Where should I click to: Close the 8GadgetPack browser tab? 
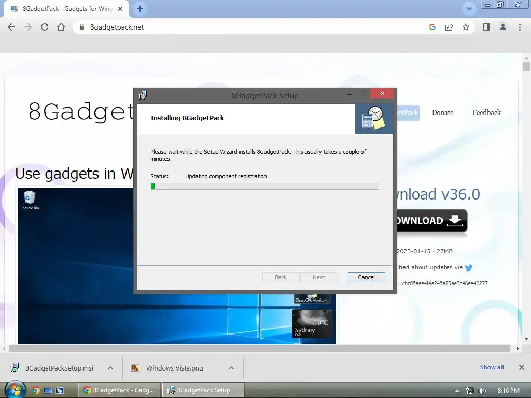click(x=120, y=9)
